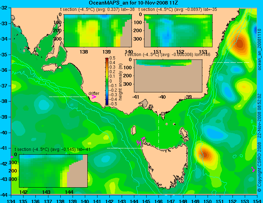Click the x-axis longitude label 147
The width and height of the screenshot is (263, 203).
pyautogui.click(x=171, y=201)
